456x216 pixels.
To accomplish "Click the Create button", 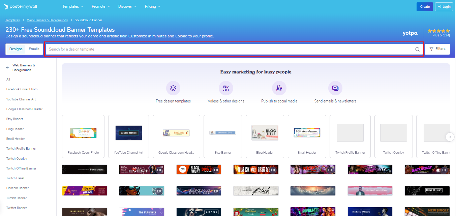I will coord(424,6).
